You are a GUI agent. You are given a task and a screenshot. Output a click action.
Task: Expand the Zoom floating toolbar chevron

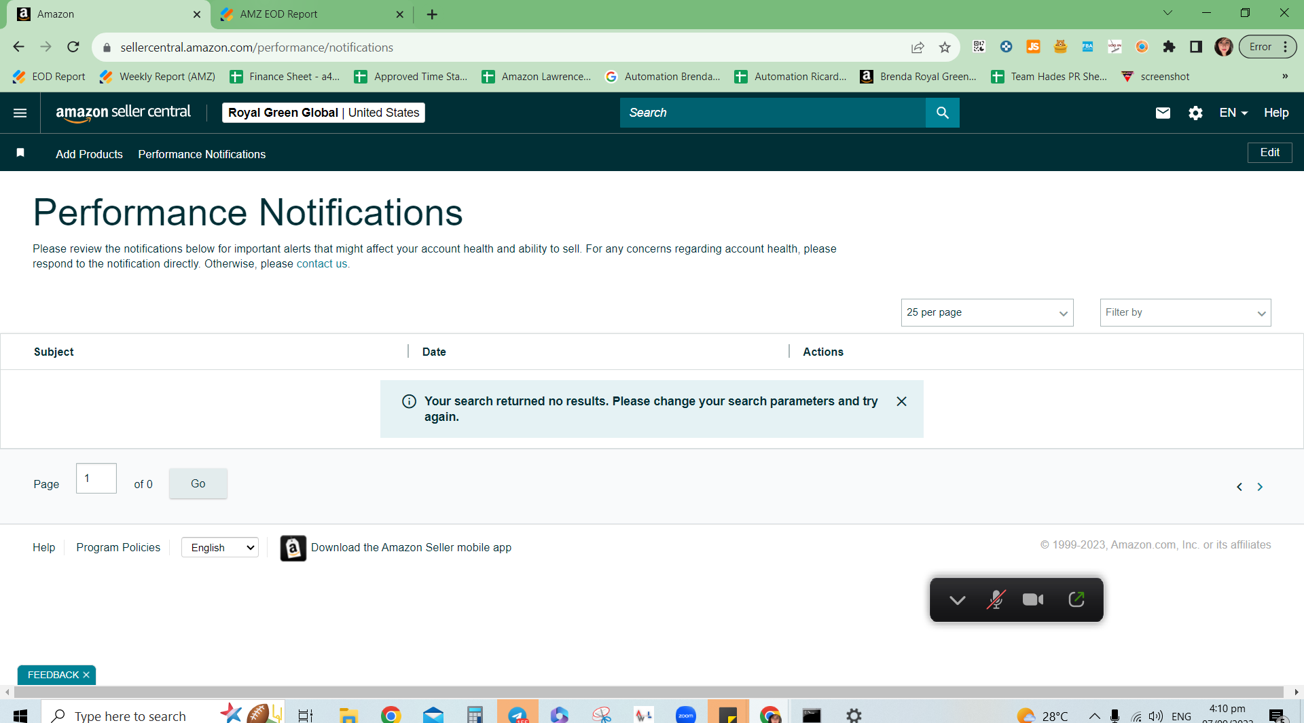tap(958, 599)
